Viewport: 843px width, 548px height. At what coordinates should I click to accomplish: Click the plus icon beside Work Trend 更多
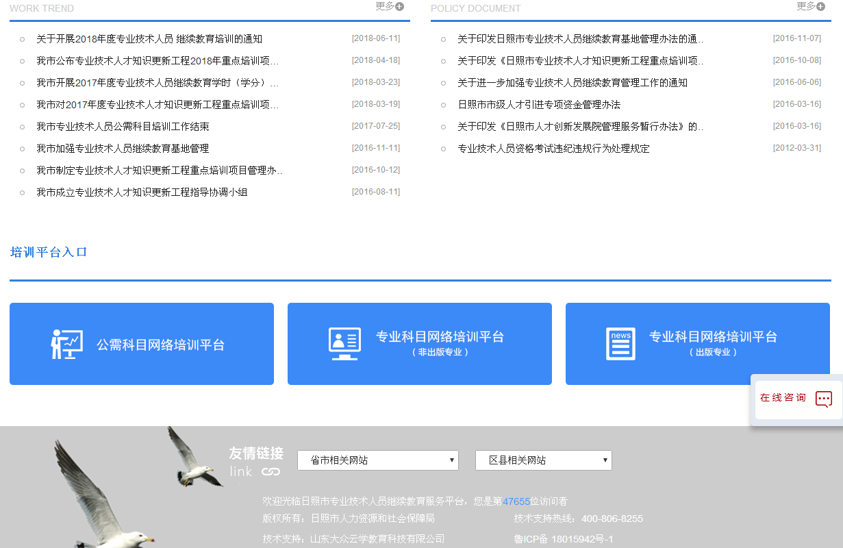pos(400,7)
